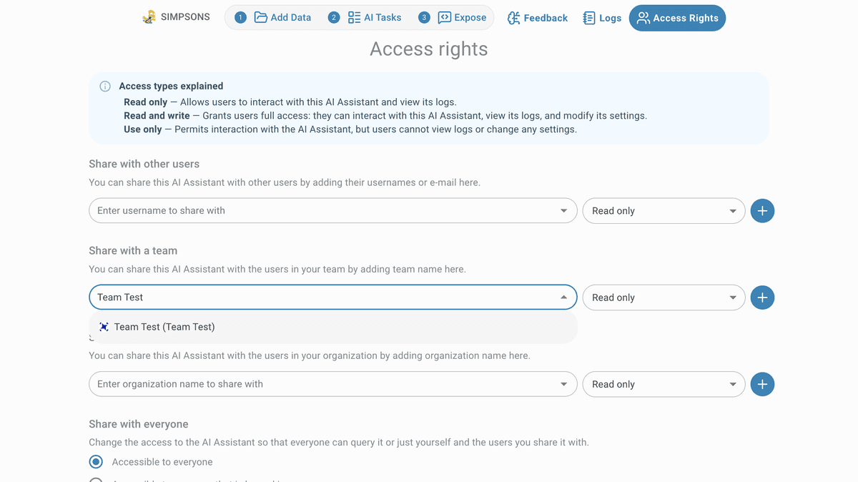Click the organization name input field
Viewport: 858px width, 482px height.
click(x=325, y=384)
